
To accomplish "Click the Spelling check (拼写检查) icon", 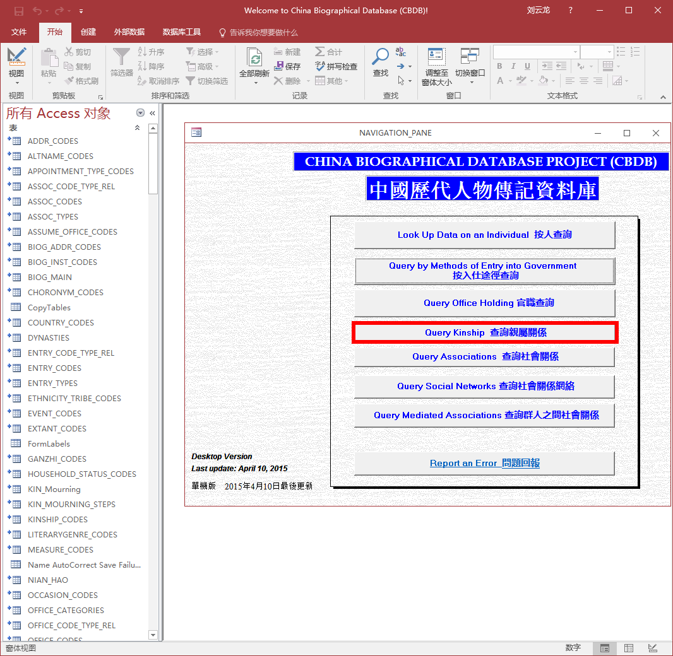I will (x=320, y=66).
